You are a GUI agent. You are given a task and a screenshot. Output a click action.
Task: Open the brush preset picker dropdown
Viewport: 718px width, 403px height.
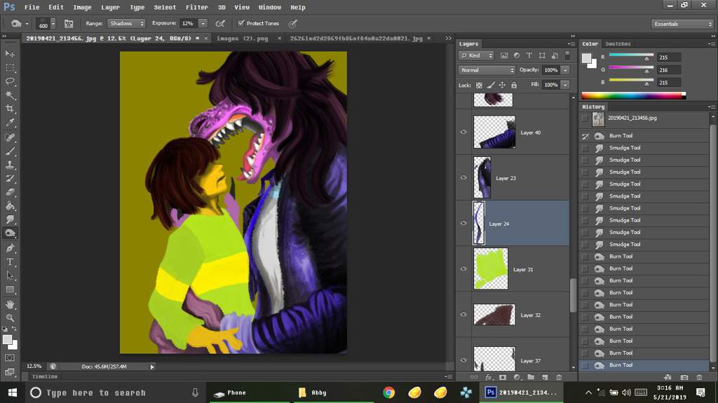tap(53, 24)
